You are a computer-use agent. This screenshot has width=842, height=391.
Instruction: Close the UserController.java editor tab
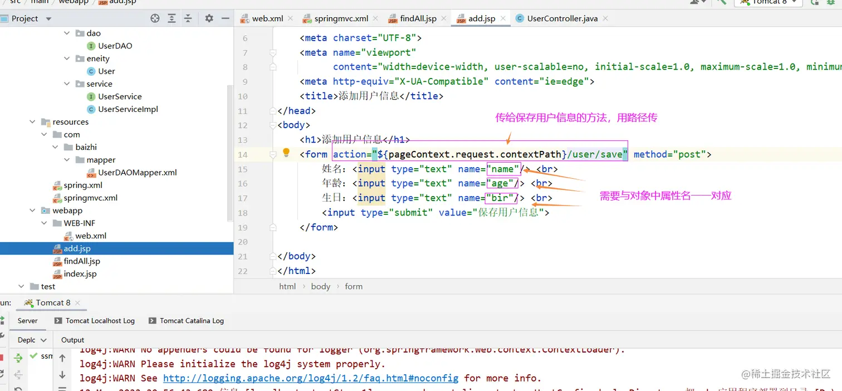tap(606, 18)
